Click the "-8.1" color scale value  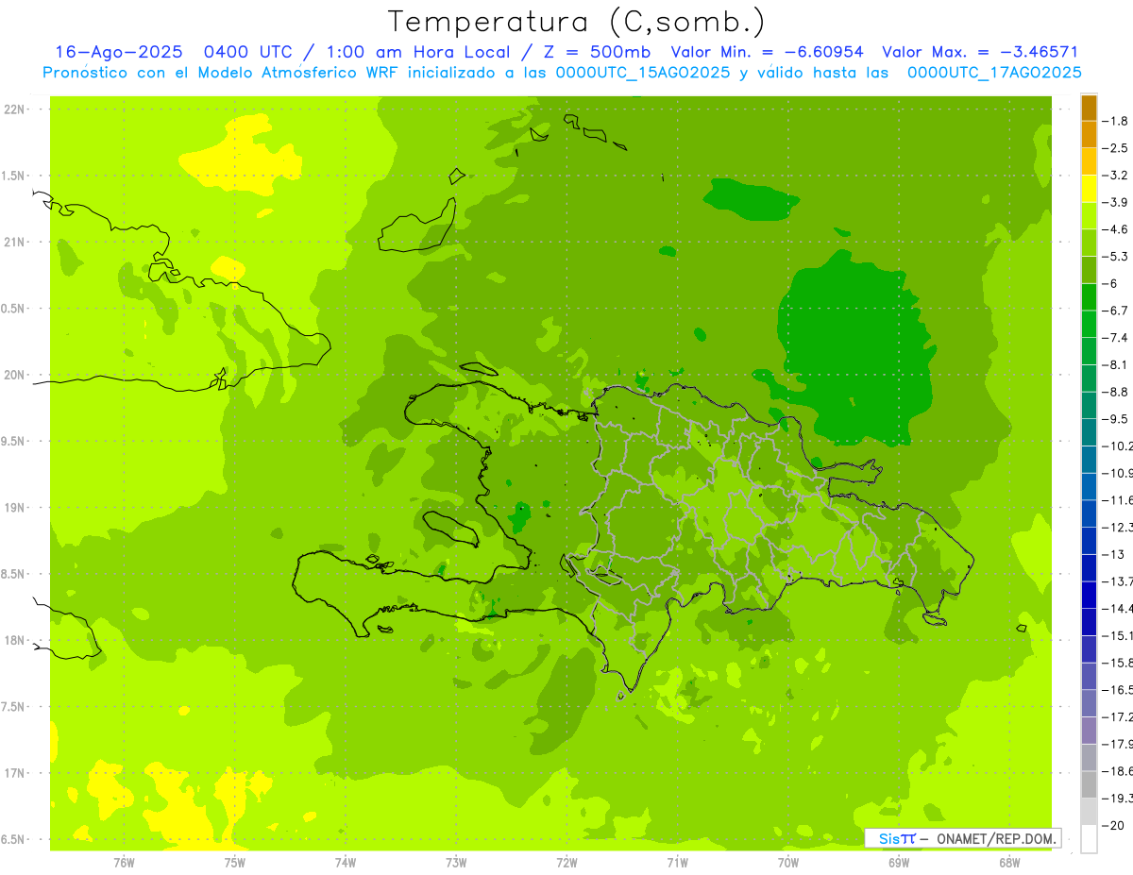[1116, 364]
